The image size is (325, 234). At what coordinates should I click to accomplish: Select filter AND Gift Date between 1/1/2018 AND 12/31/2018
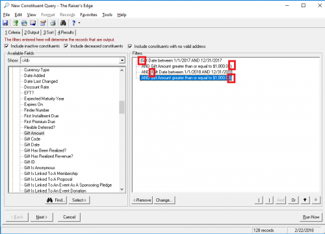(x=187, y=72)
